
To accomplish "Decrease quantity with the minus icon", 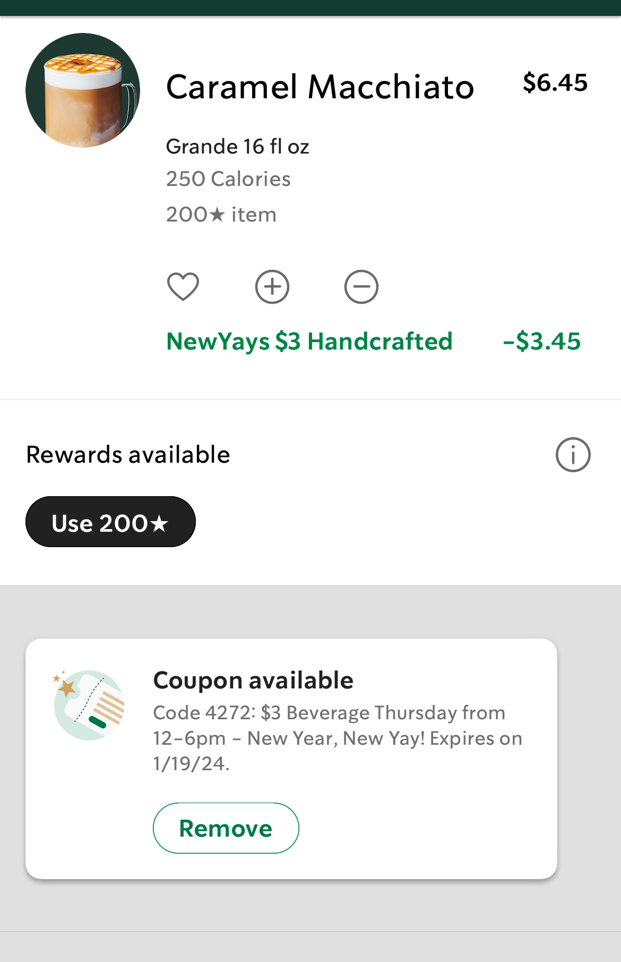I will click(361, 287).
